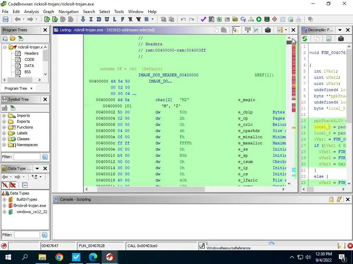Open the Analysis menu
Viewport: 353px width, 264px height.
pos(31,12)
